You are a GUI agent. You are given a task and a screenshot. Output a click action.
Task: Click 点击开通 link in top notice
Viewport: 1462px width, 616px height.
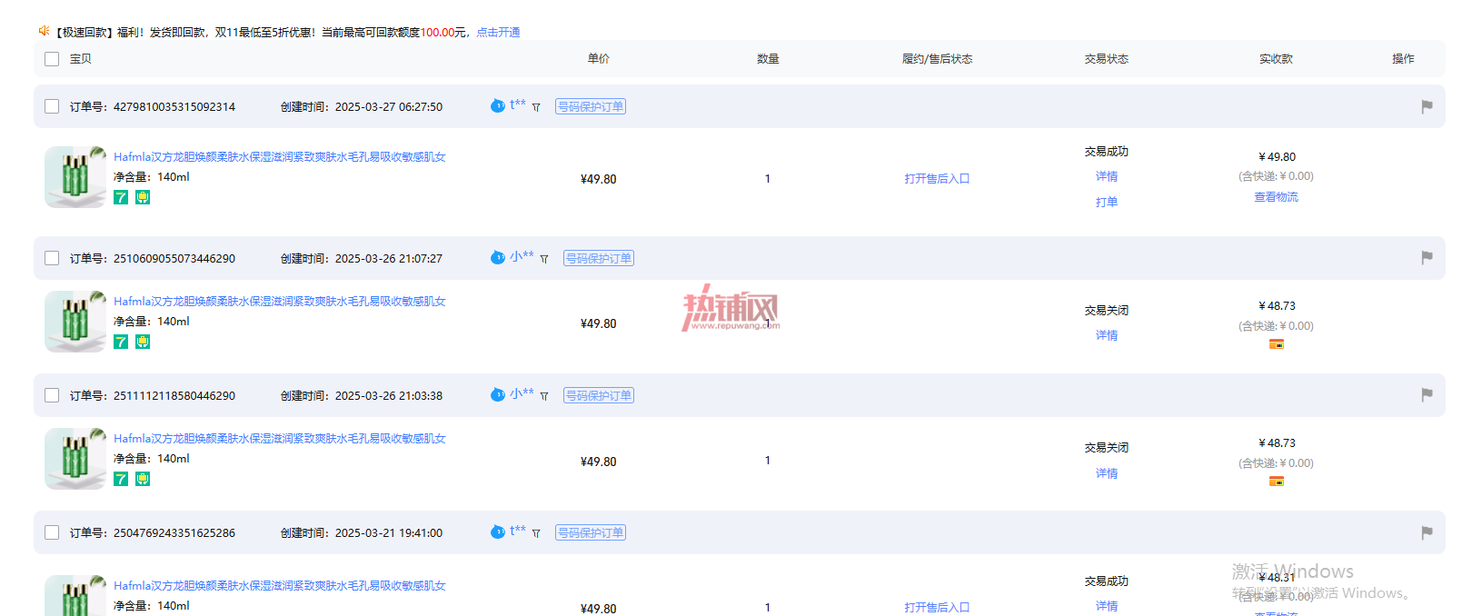coord(498,32)
